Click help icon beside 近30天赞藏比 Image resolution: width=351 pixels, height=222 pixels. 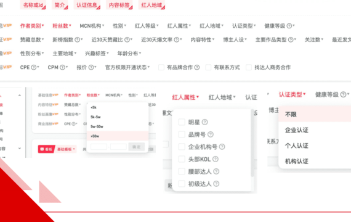tap(127, 40)
